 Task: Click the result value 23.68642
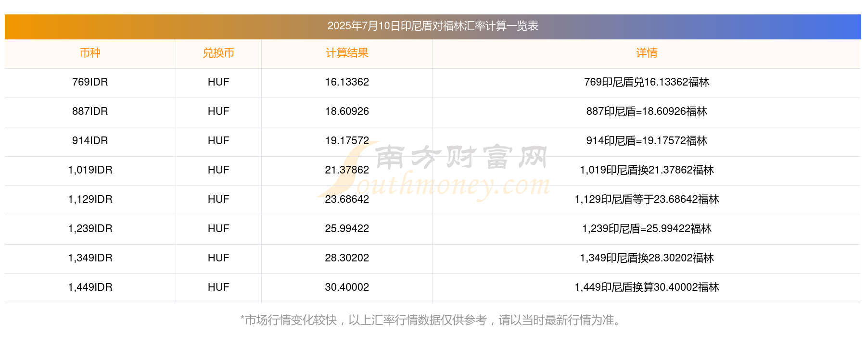tap(347, 199)
